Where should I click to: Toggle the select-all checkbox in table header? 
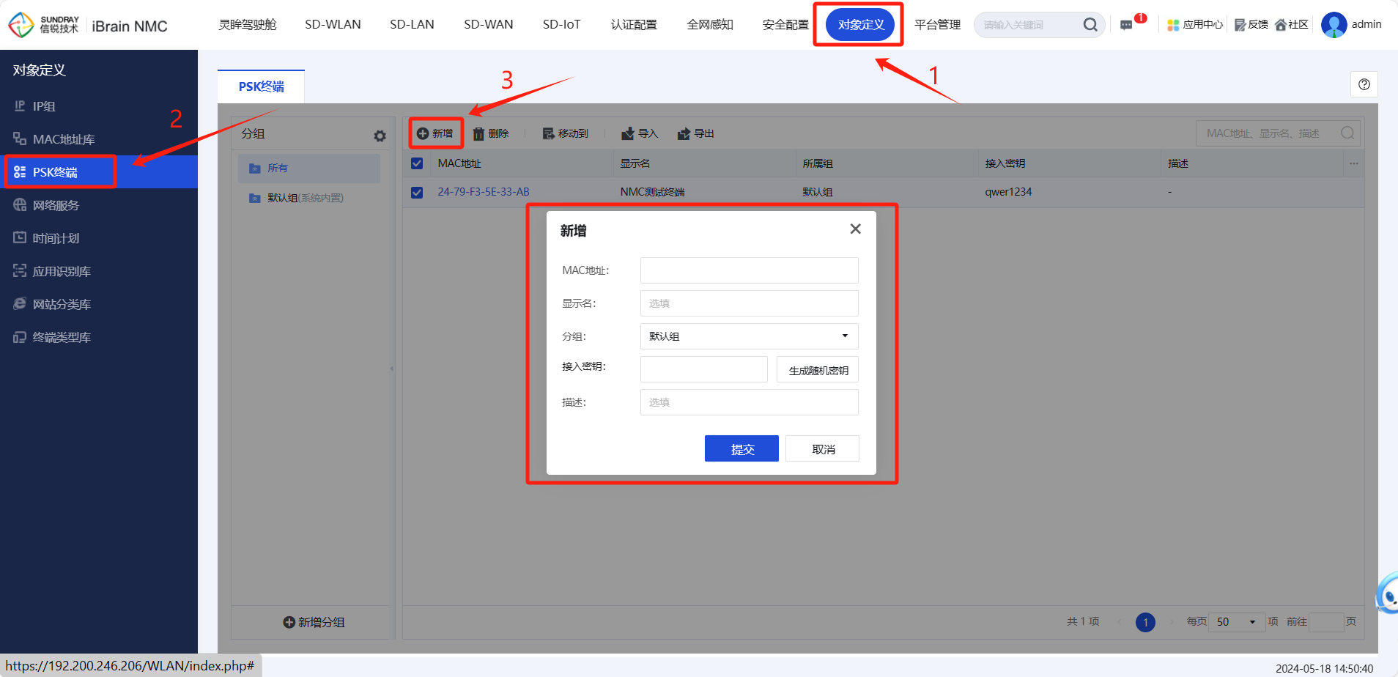pos(417,163)
